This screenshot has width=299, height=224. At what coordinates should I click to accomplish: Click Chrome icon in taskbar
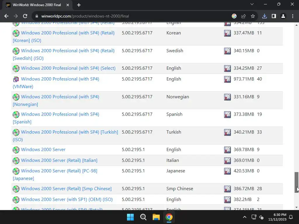[x=169, y=217]
